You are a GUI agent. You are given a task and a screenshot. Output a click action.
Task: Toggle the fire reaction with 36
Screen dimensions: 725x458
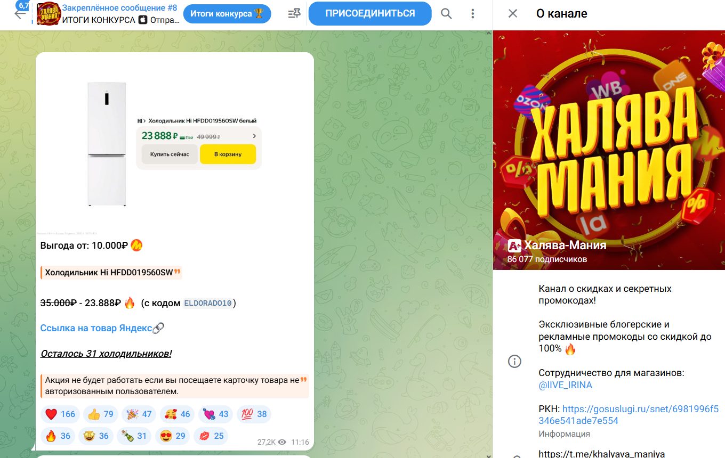(58, 436)
